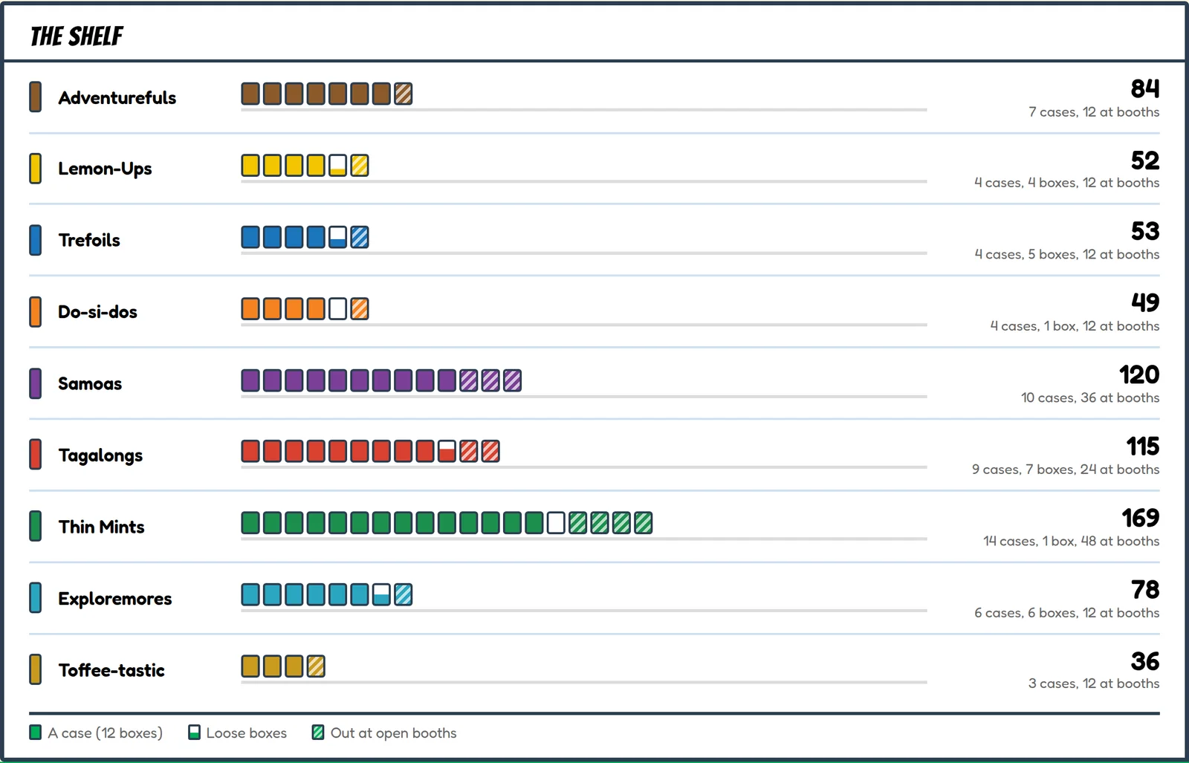Click '6 cases, 6 boxes, 12 at booths'
The image size is (1189, 763).
click(x=1067, y=613)
